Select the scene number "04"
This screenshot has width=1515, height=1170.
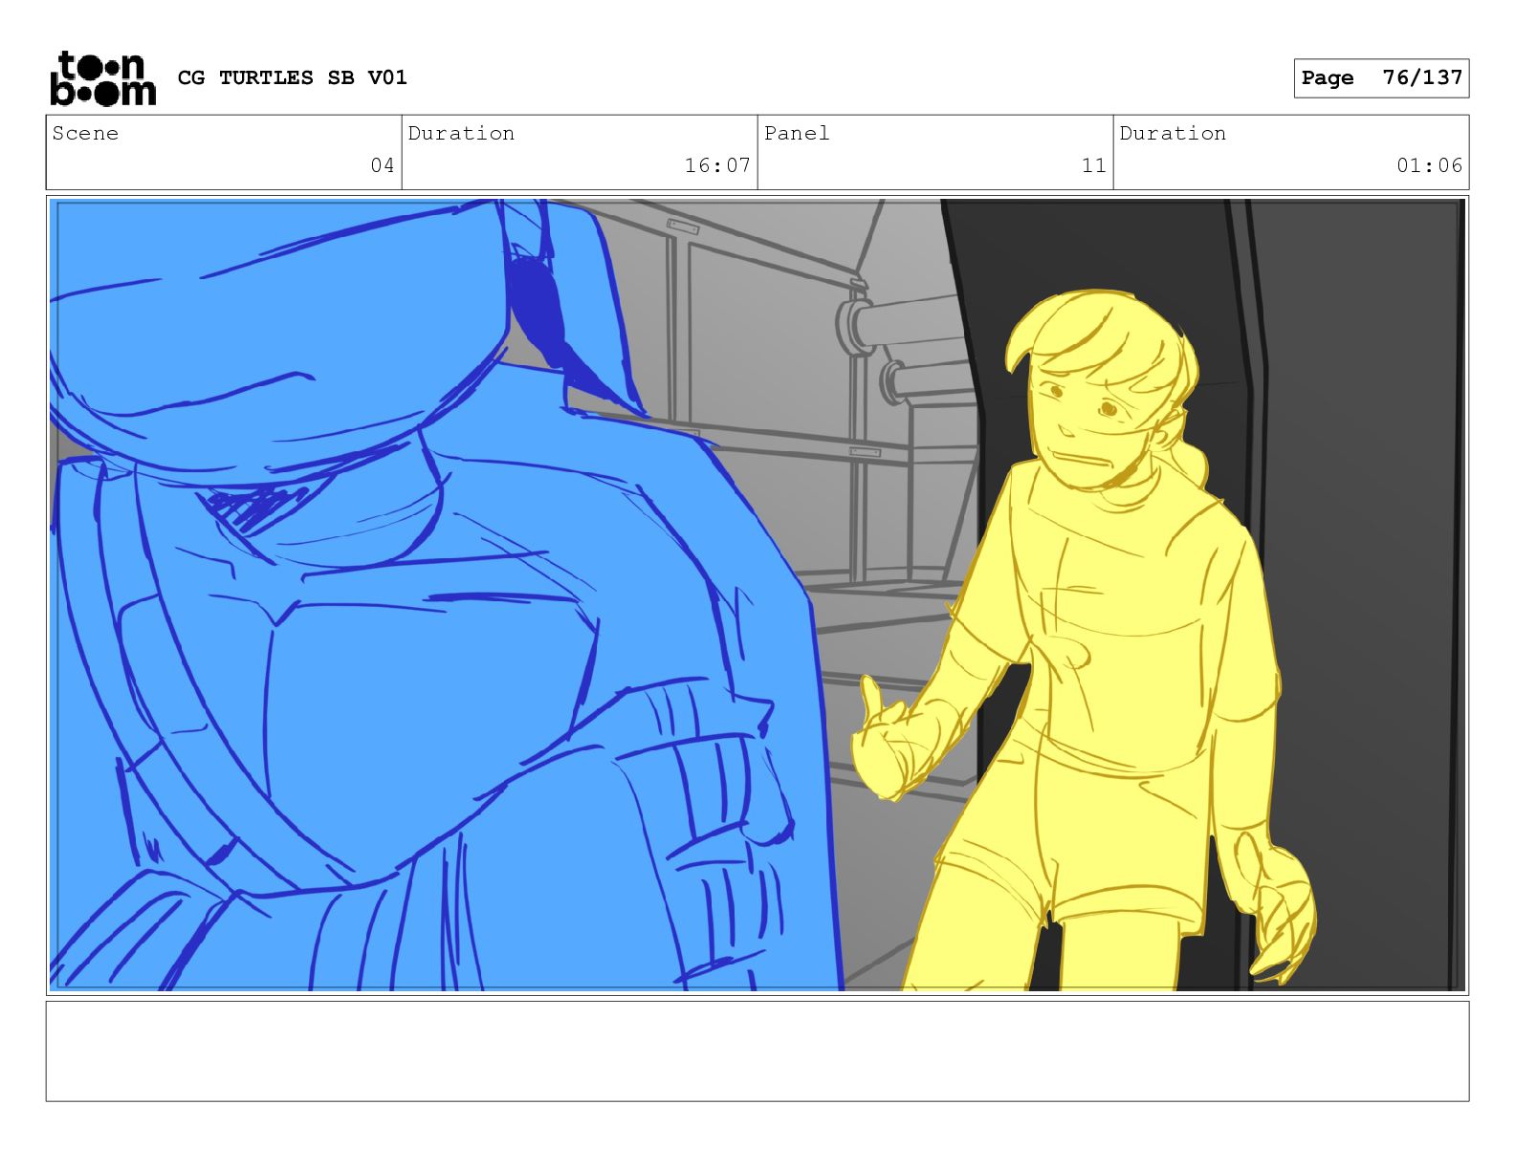pyautogui.click(x=383, y=165)
